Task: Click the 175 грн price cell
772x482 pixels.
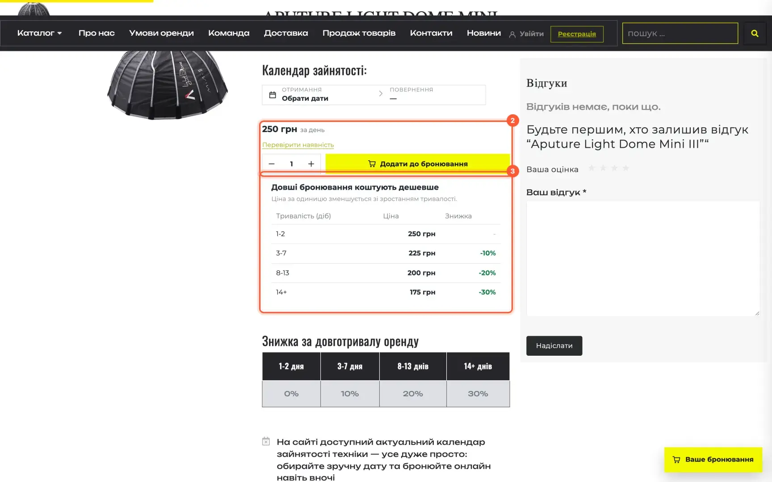Action: (422, 292)
